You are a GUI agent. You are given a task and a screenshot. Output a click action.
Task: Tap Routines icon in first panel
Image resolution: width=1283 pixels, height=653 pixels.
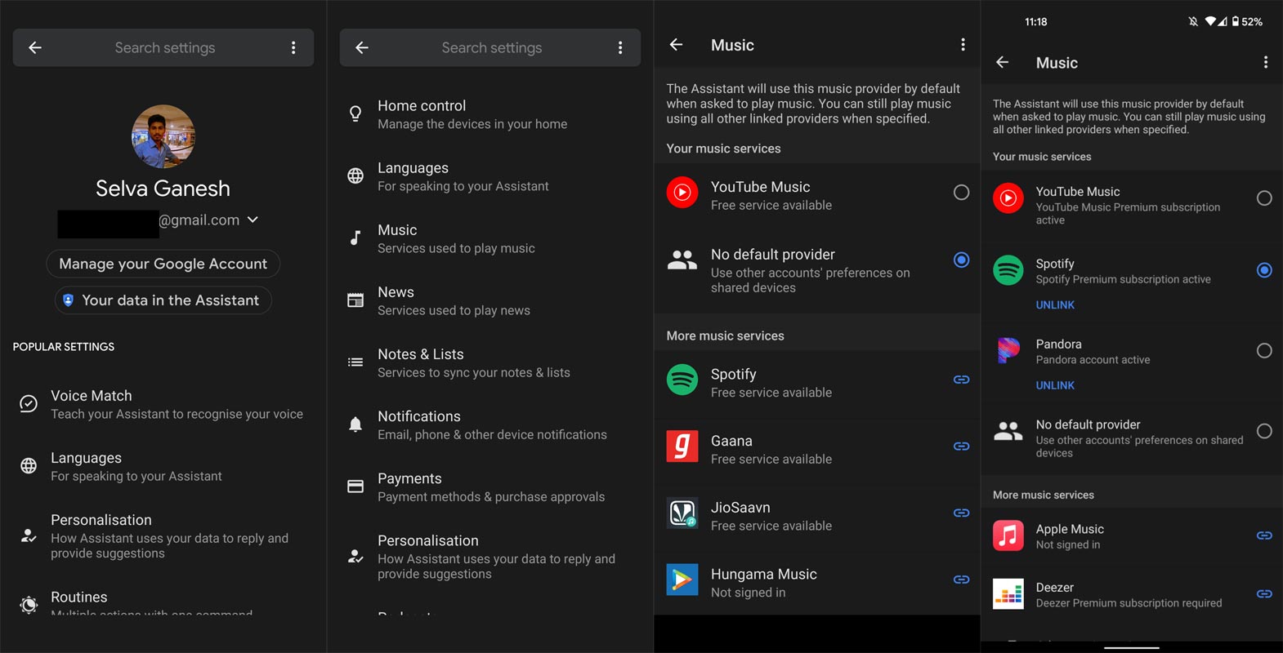coord(29,604)
